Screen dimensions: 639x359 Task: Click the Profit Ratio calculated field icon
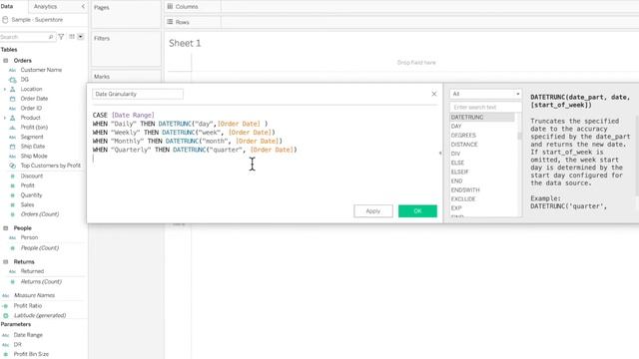(x=5, y=306)
